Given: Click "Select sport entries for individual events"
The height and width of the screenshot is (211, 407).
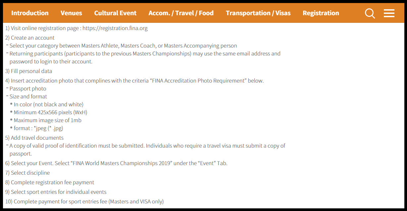Looking at the screenshot, I should [x=59, y=192].
